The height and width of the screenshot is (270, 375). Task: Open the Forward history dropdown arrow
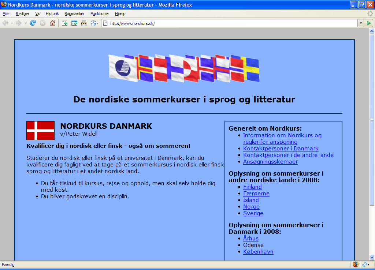(x=26, y=23)
